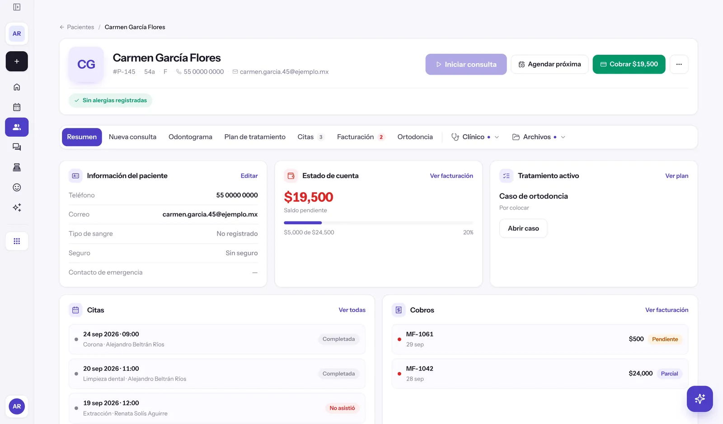
Task: Open the Messages chat sidebar icon
Action: [17, 147]
